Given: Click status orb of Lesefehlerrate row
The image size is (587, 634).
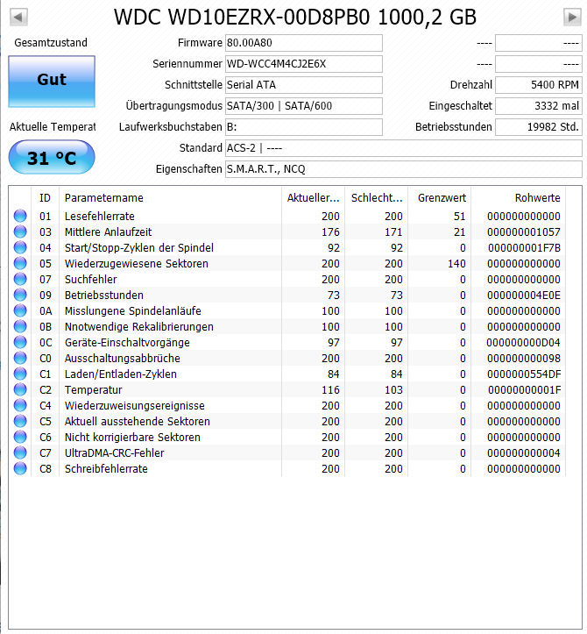Looking at the screenshot, I should point(20,216).
